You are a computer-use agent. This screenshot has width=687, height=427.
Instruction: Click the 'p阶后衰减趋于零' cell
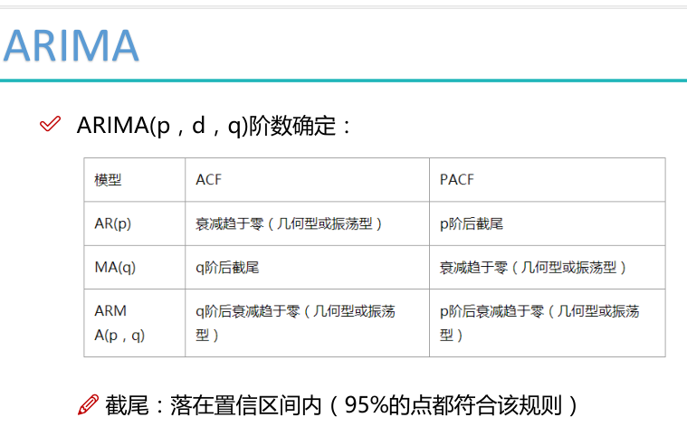pyautogui.click(x=548, y=323)
